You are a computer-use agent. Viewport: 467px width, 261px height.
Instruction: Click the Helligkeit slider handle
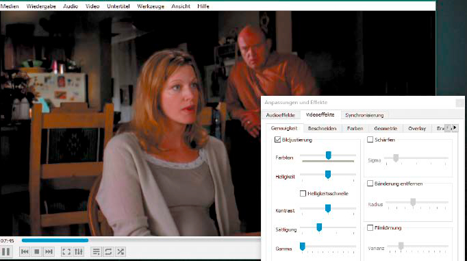(x=328, y=175)
